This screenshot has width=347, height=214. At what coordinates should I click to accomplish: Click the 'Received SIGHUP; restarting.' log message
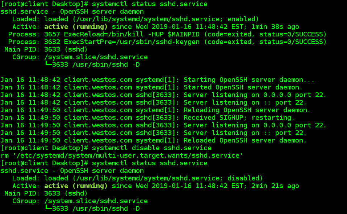coord(239,118)
